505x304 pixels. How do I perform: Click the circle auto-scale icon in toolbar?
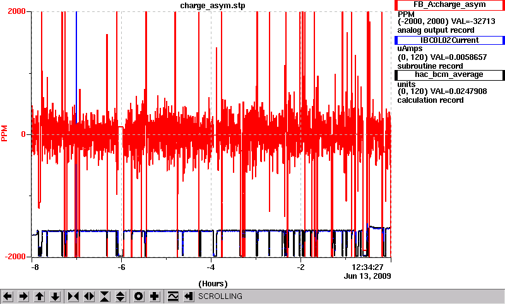(x=139, y=296)
